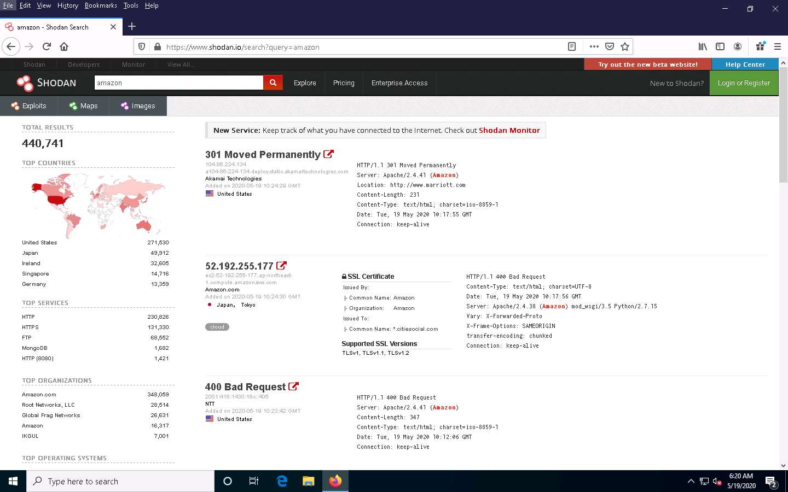The image size is (788, 492).
Task: Open a new browser tab
Action: tap(131, 26)
